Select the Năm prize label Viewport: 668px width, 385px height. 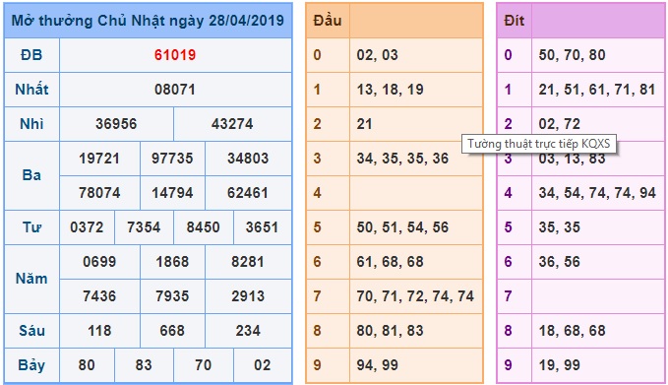pos(31,279)
